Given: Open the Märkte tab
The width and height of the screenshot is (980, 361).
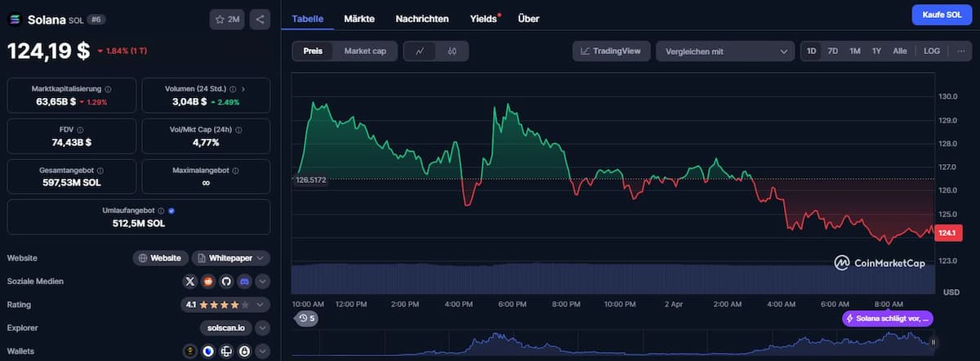Looking at the screenshot, I should (x=360, y=18).
